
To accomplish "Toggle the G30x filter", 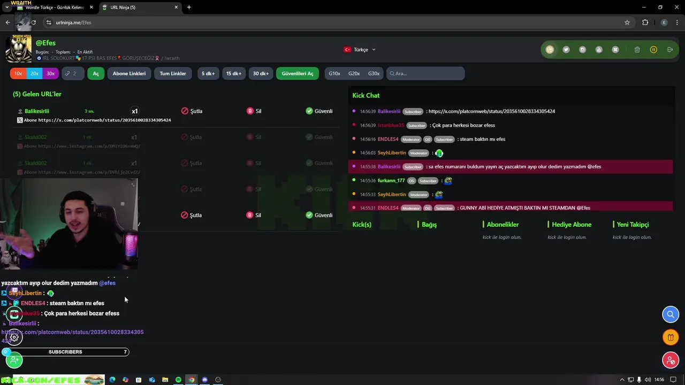I will pyautogui.click(x=374, y=74).
